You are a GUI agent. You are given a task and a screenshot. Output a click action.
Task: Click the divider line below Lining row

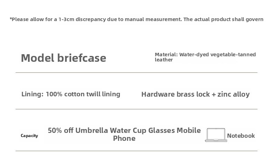pyautogui.click(x=136, y=109)
